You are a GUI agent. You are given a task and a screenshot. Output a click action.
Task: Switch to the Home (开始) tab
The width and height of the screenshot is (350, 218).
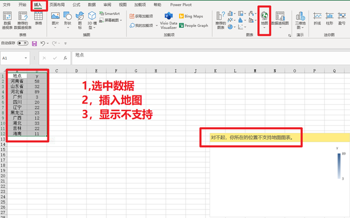22,5
